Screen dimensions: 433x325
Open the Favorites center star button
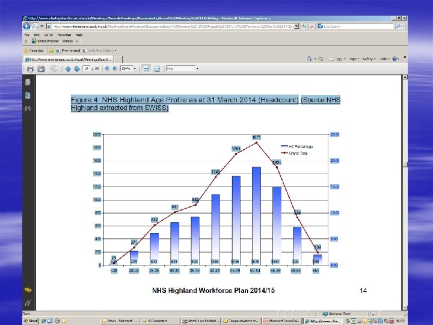(x=34, y=51)
